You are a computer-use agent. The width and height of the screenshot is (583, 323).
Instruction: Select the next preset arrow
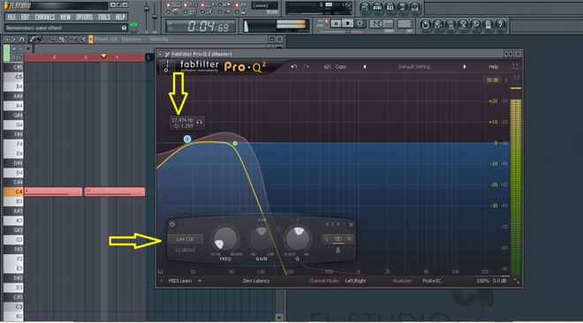465,67
